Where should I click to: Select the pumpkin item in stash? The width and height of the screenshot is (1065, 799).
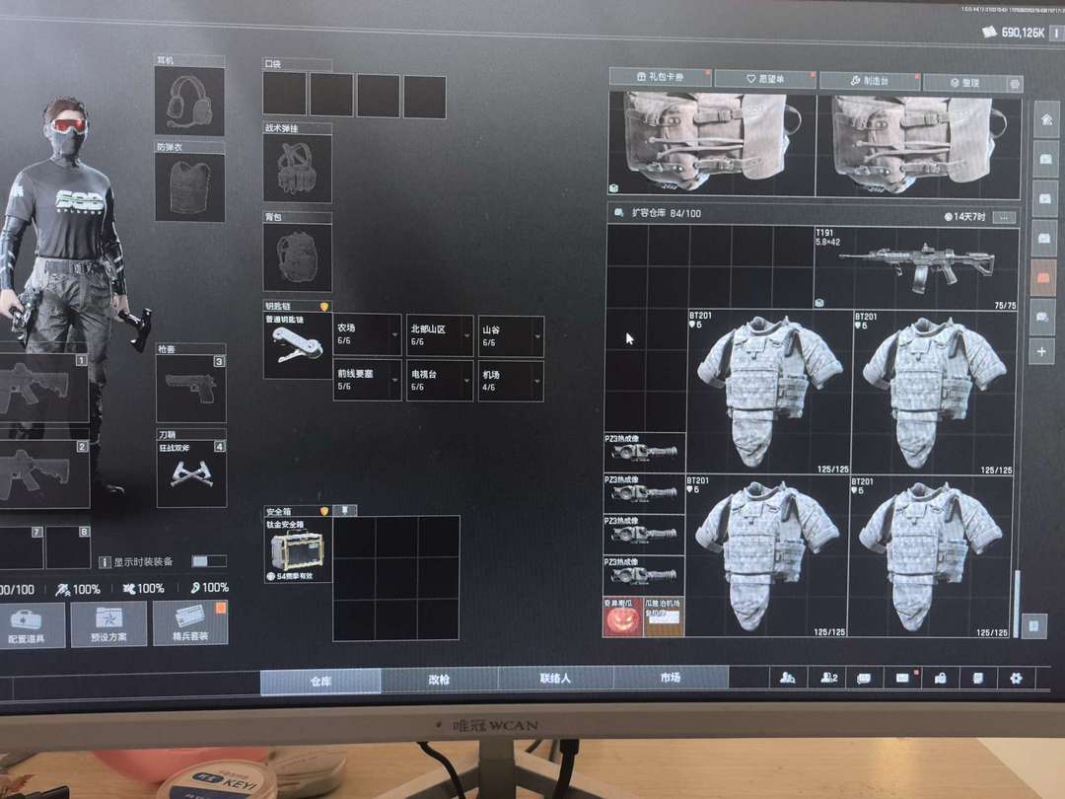tap(623, 617)
